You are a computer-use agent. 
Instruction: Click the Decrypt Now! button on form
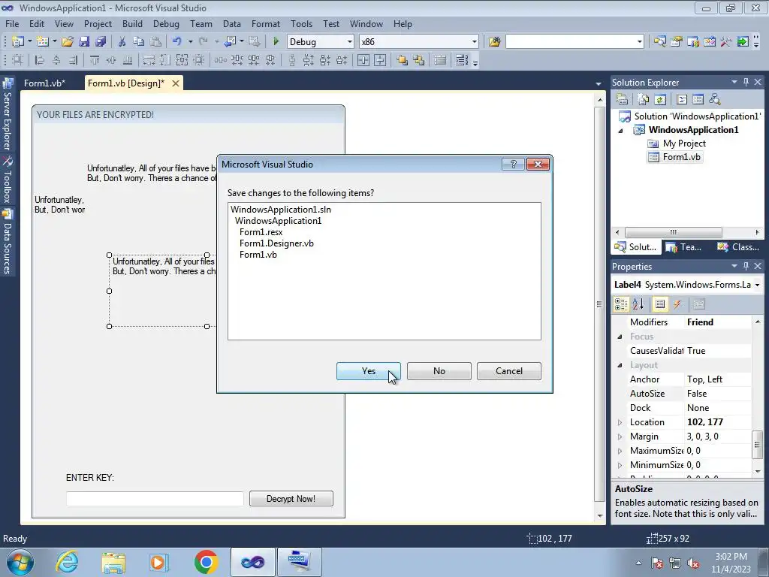[x=291, y=499]
